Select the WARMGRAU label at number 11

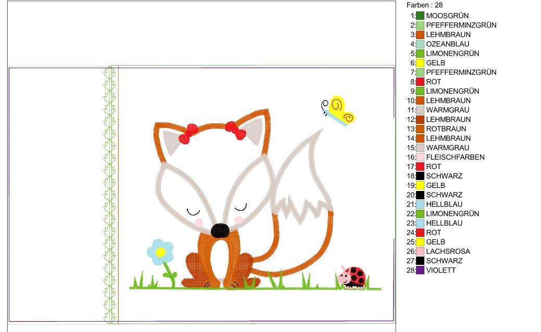447,110
